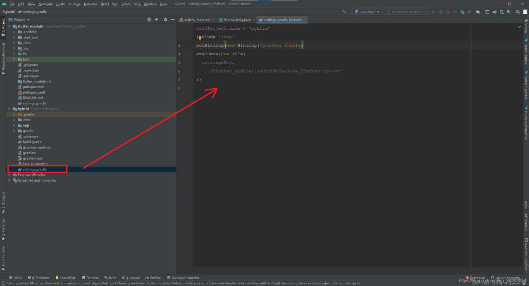Click the Run Anything window icon
This screenshot has width=529, height=286.
487,12
